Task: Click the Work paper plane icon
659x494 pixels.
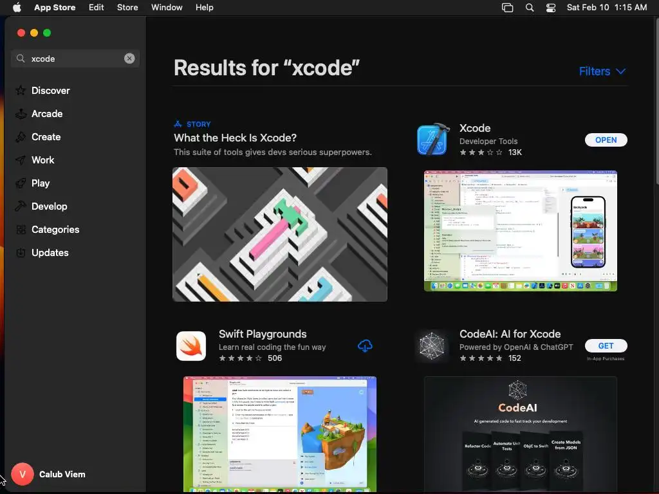Action: 21,160
